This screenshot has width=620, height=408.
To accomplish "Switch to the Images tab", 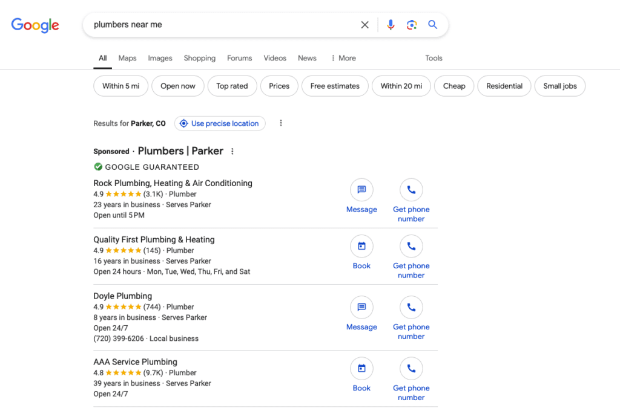I will click(x=160, y=58).
